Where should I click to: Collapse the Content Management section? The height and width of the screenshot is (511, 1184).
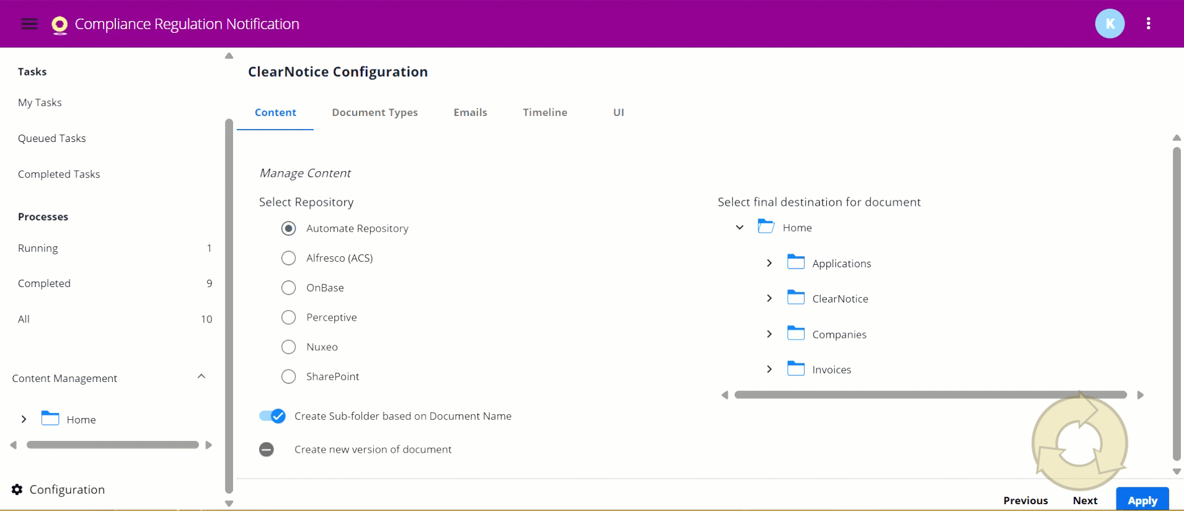201,377
